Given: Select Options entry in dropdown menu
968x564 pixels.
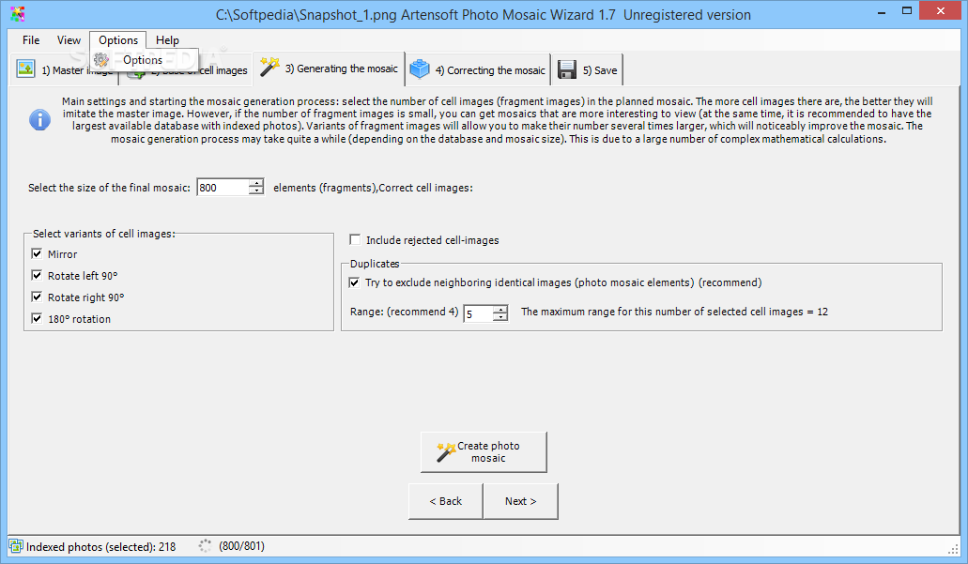Looking at the screenshot, I should coord(145,60).
